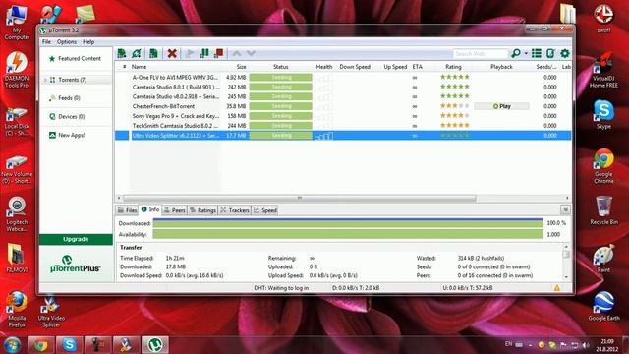Open the Logitech Webcam desktop icon

tap(17, 214)
